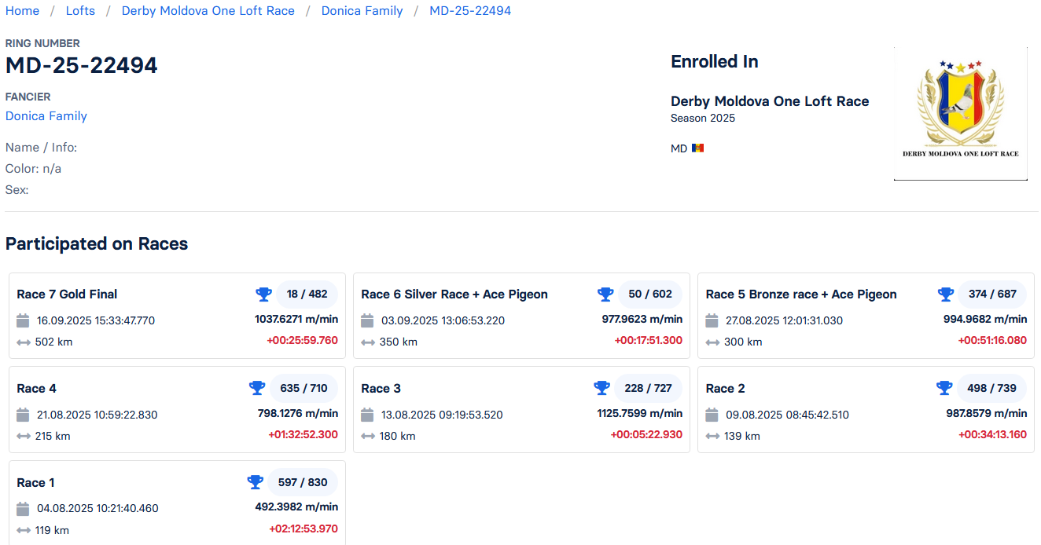Open the Race 7 Gold Final title
Screen dimensions: 1041x545
(67, 294)
